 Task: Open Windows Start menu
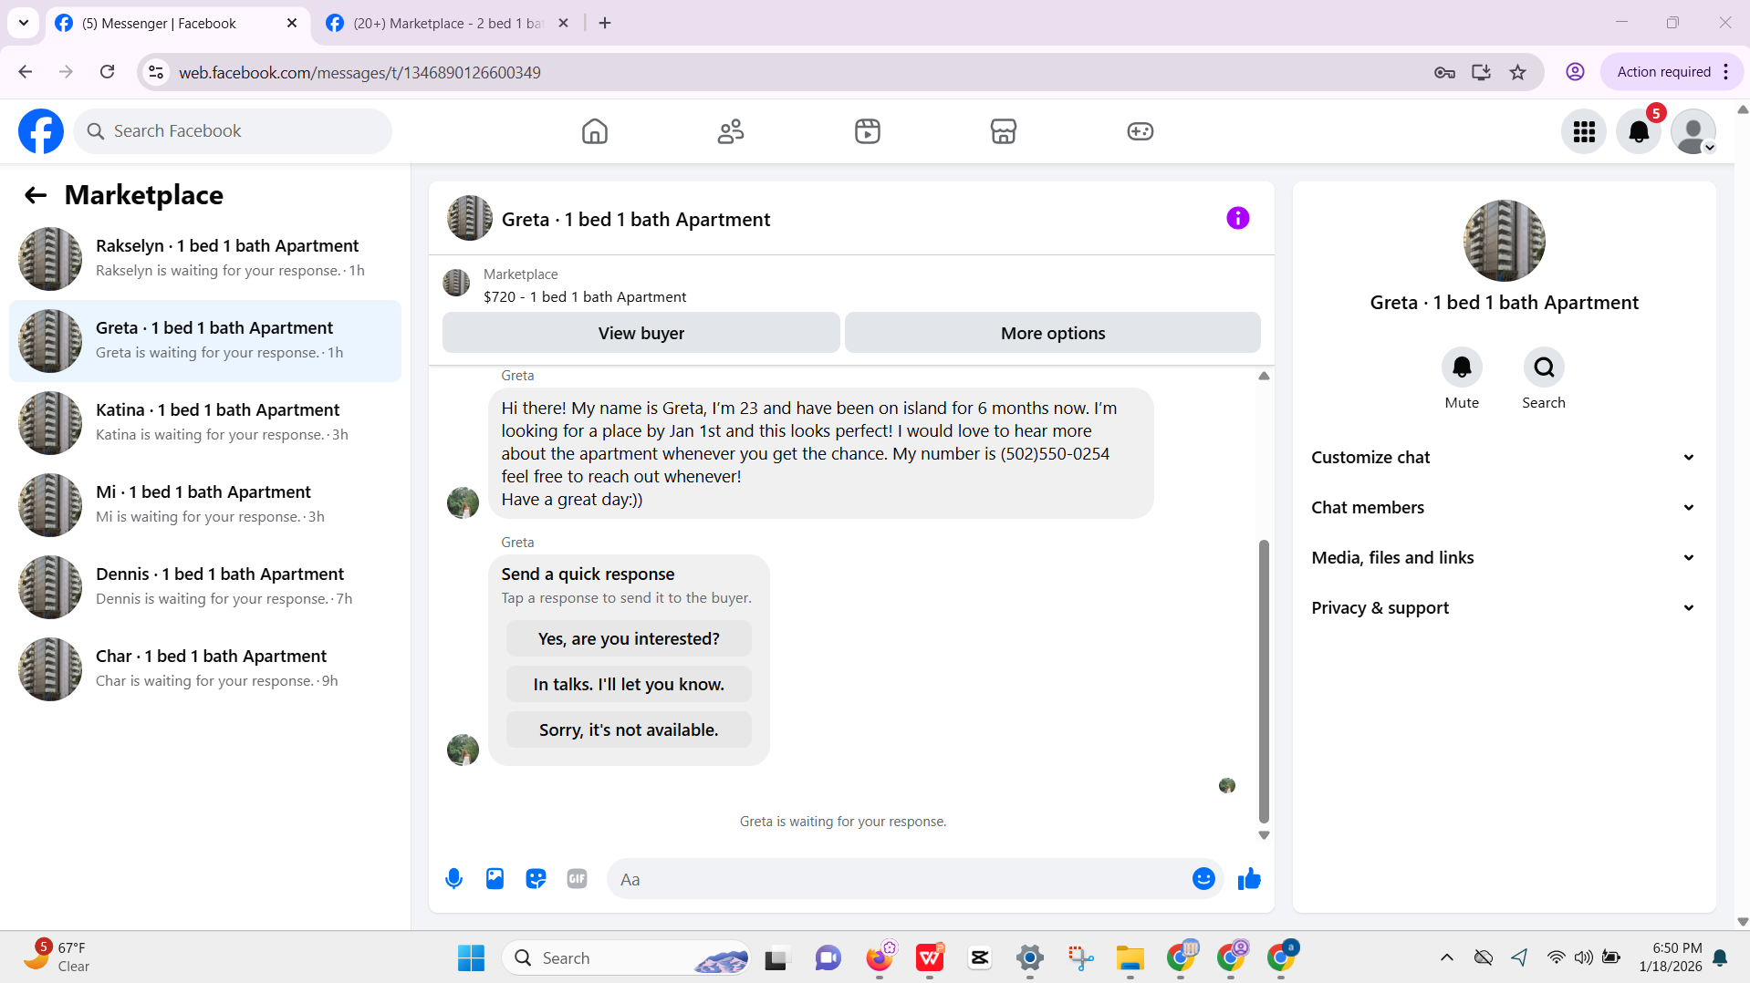tap(471, 958)
